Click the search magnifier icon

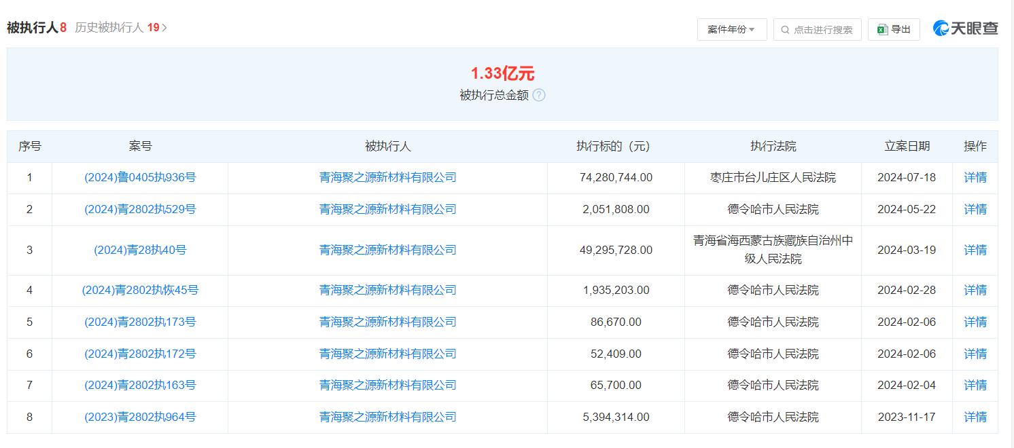click(786, 30)
